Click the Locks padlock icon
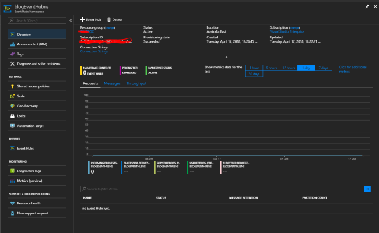Screen dimensions: 379x233 tap(12, 116)
